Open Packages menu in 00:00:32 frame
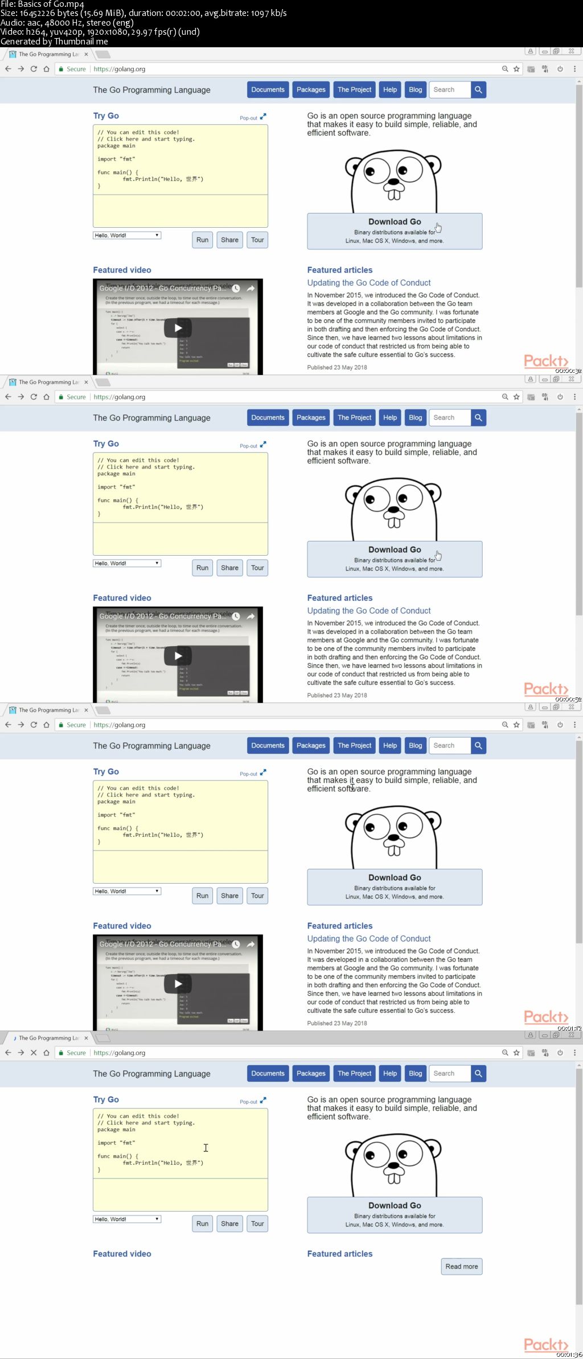 pyautogui.click(x=311, y=89)
